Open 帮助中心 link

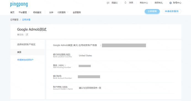click(x=144, y=3)
